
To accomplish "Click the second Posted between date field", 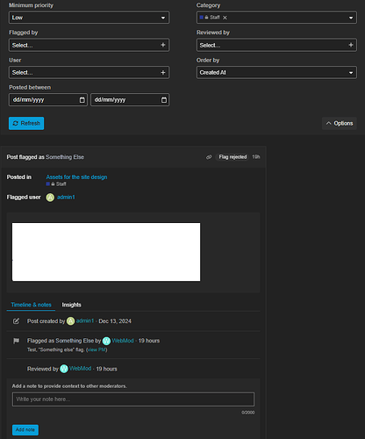I will 130,100.
